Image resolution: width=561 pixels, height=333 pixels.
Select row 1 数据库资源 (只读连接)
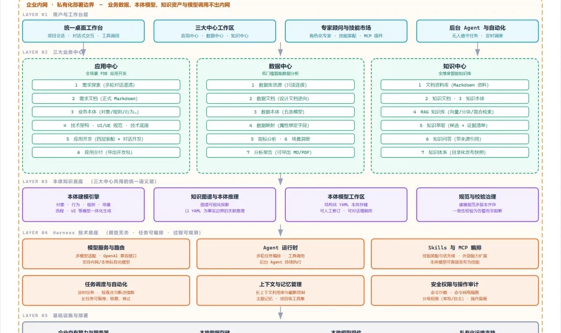pyautogui.click(x=280, y=85)
